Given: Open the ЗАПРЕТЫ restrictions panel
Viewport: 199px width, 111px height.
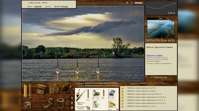Looking at the screenshot, I should tap(161, 77).
